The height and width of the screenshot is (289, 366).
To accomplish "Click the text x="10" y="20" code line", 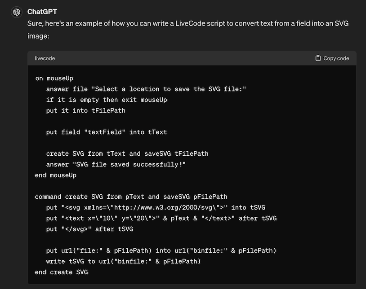I will click(x=161, y=218).
